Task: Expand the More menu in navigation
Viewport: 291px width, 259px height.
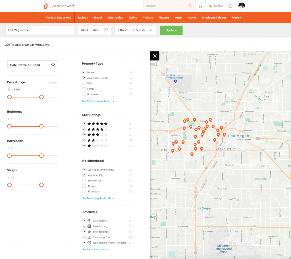Action: [237, 18]
